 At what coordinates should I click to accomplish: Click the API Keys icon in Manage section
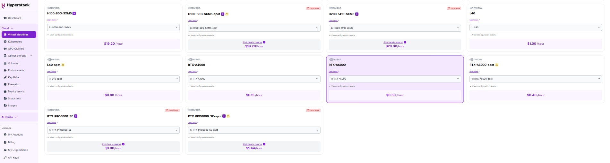tap(5, 158)
